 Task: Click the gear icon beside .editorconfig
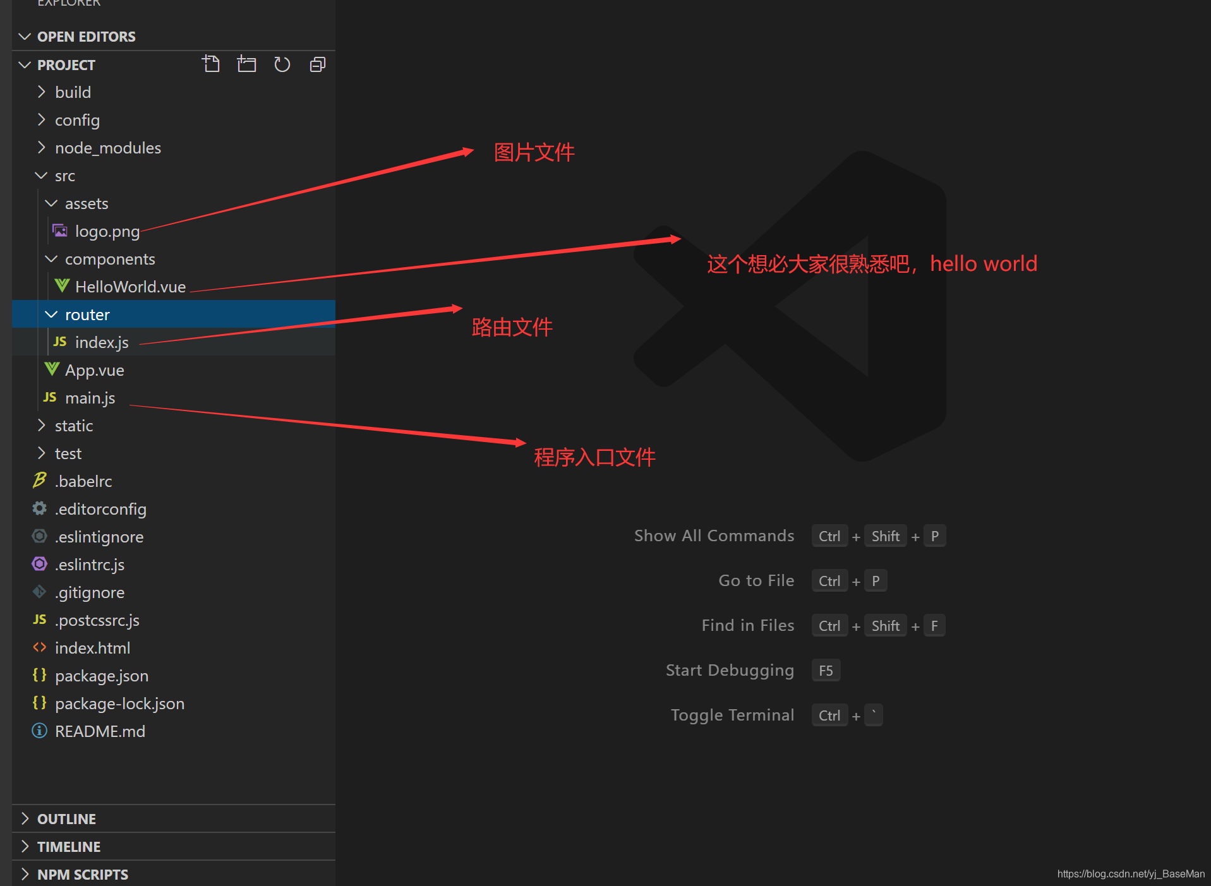point(39,508)
